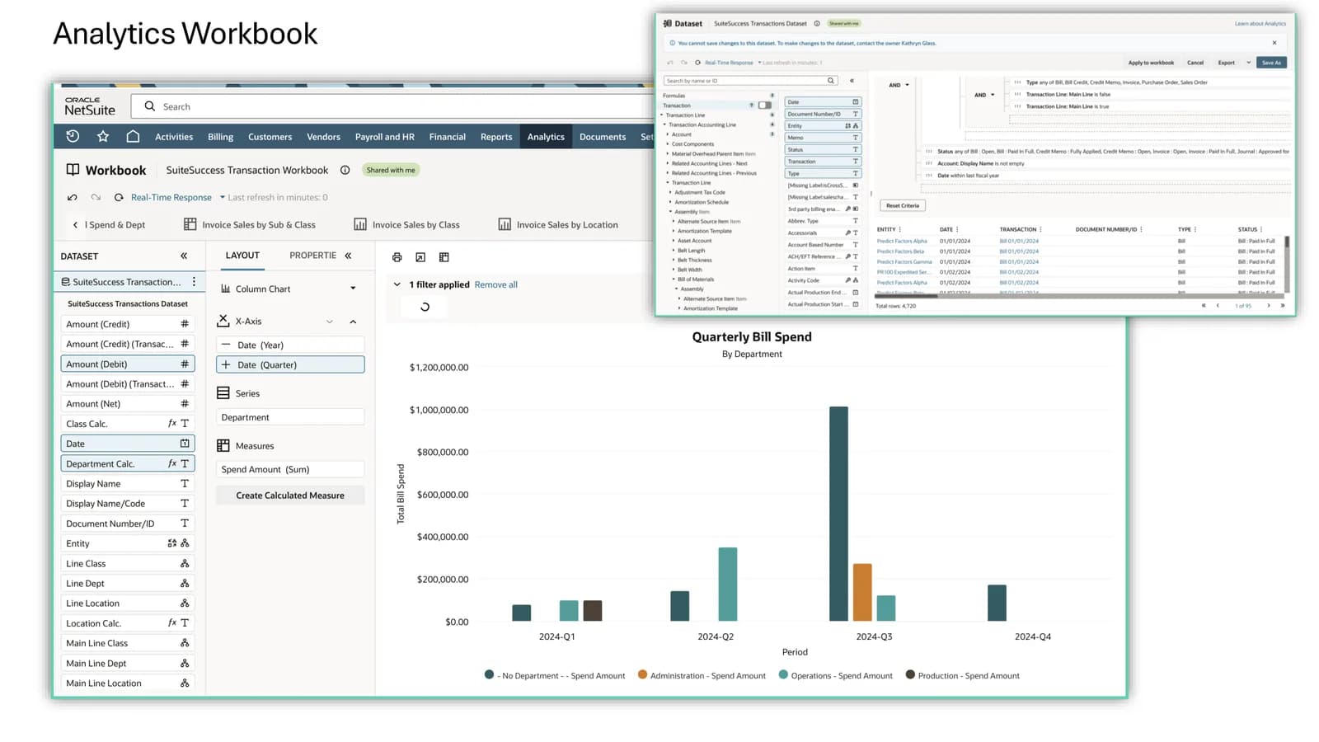Open Learn about Analytics link
Viewport: 1319px width, 742px height.
click(1260, 24)
